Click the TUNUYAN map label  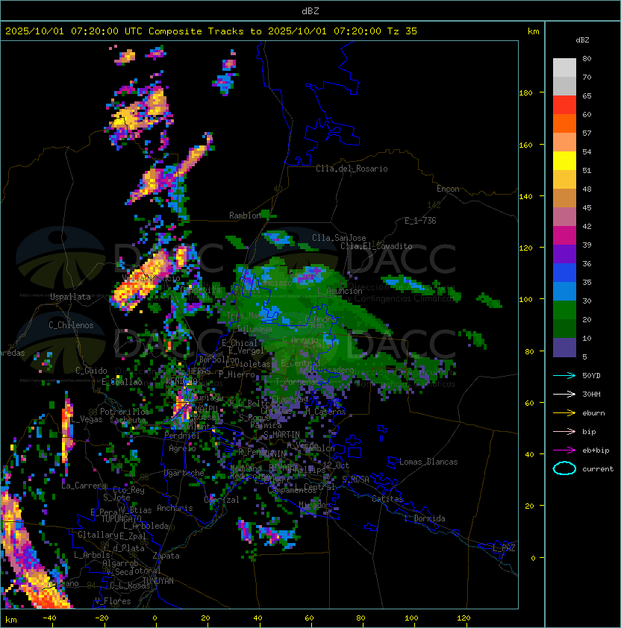pos(158,581)
